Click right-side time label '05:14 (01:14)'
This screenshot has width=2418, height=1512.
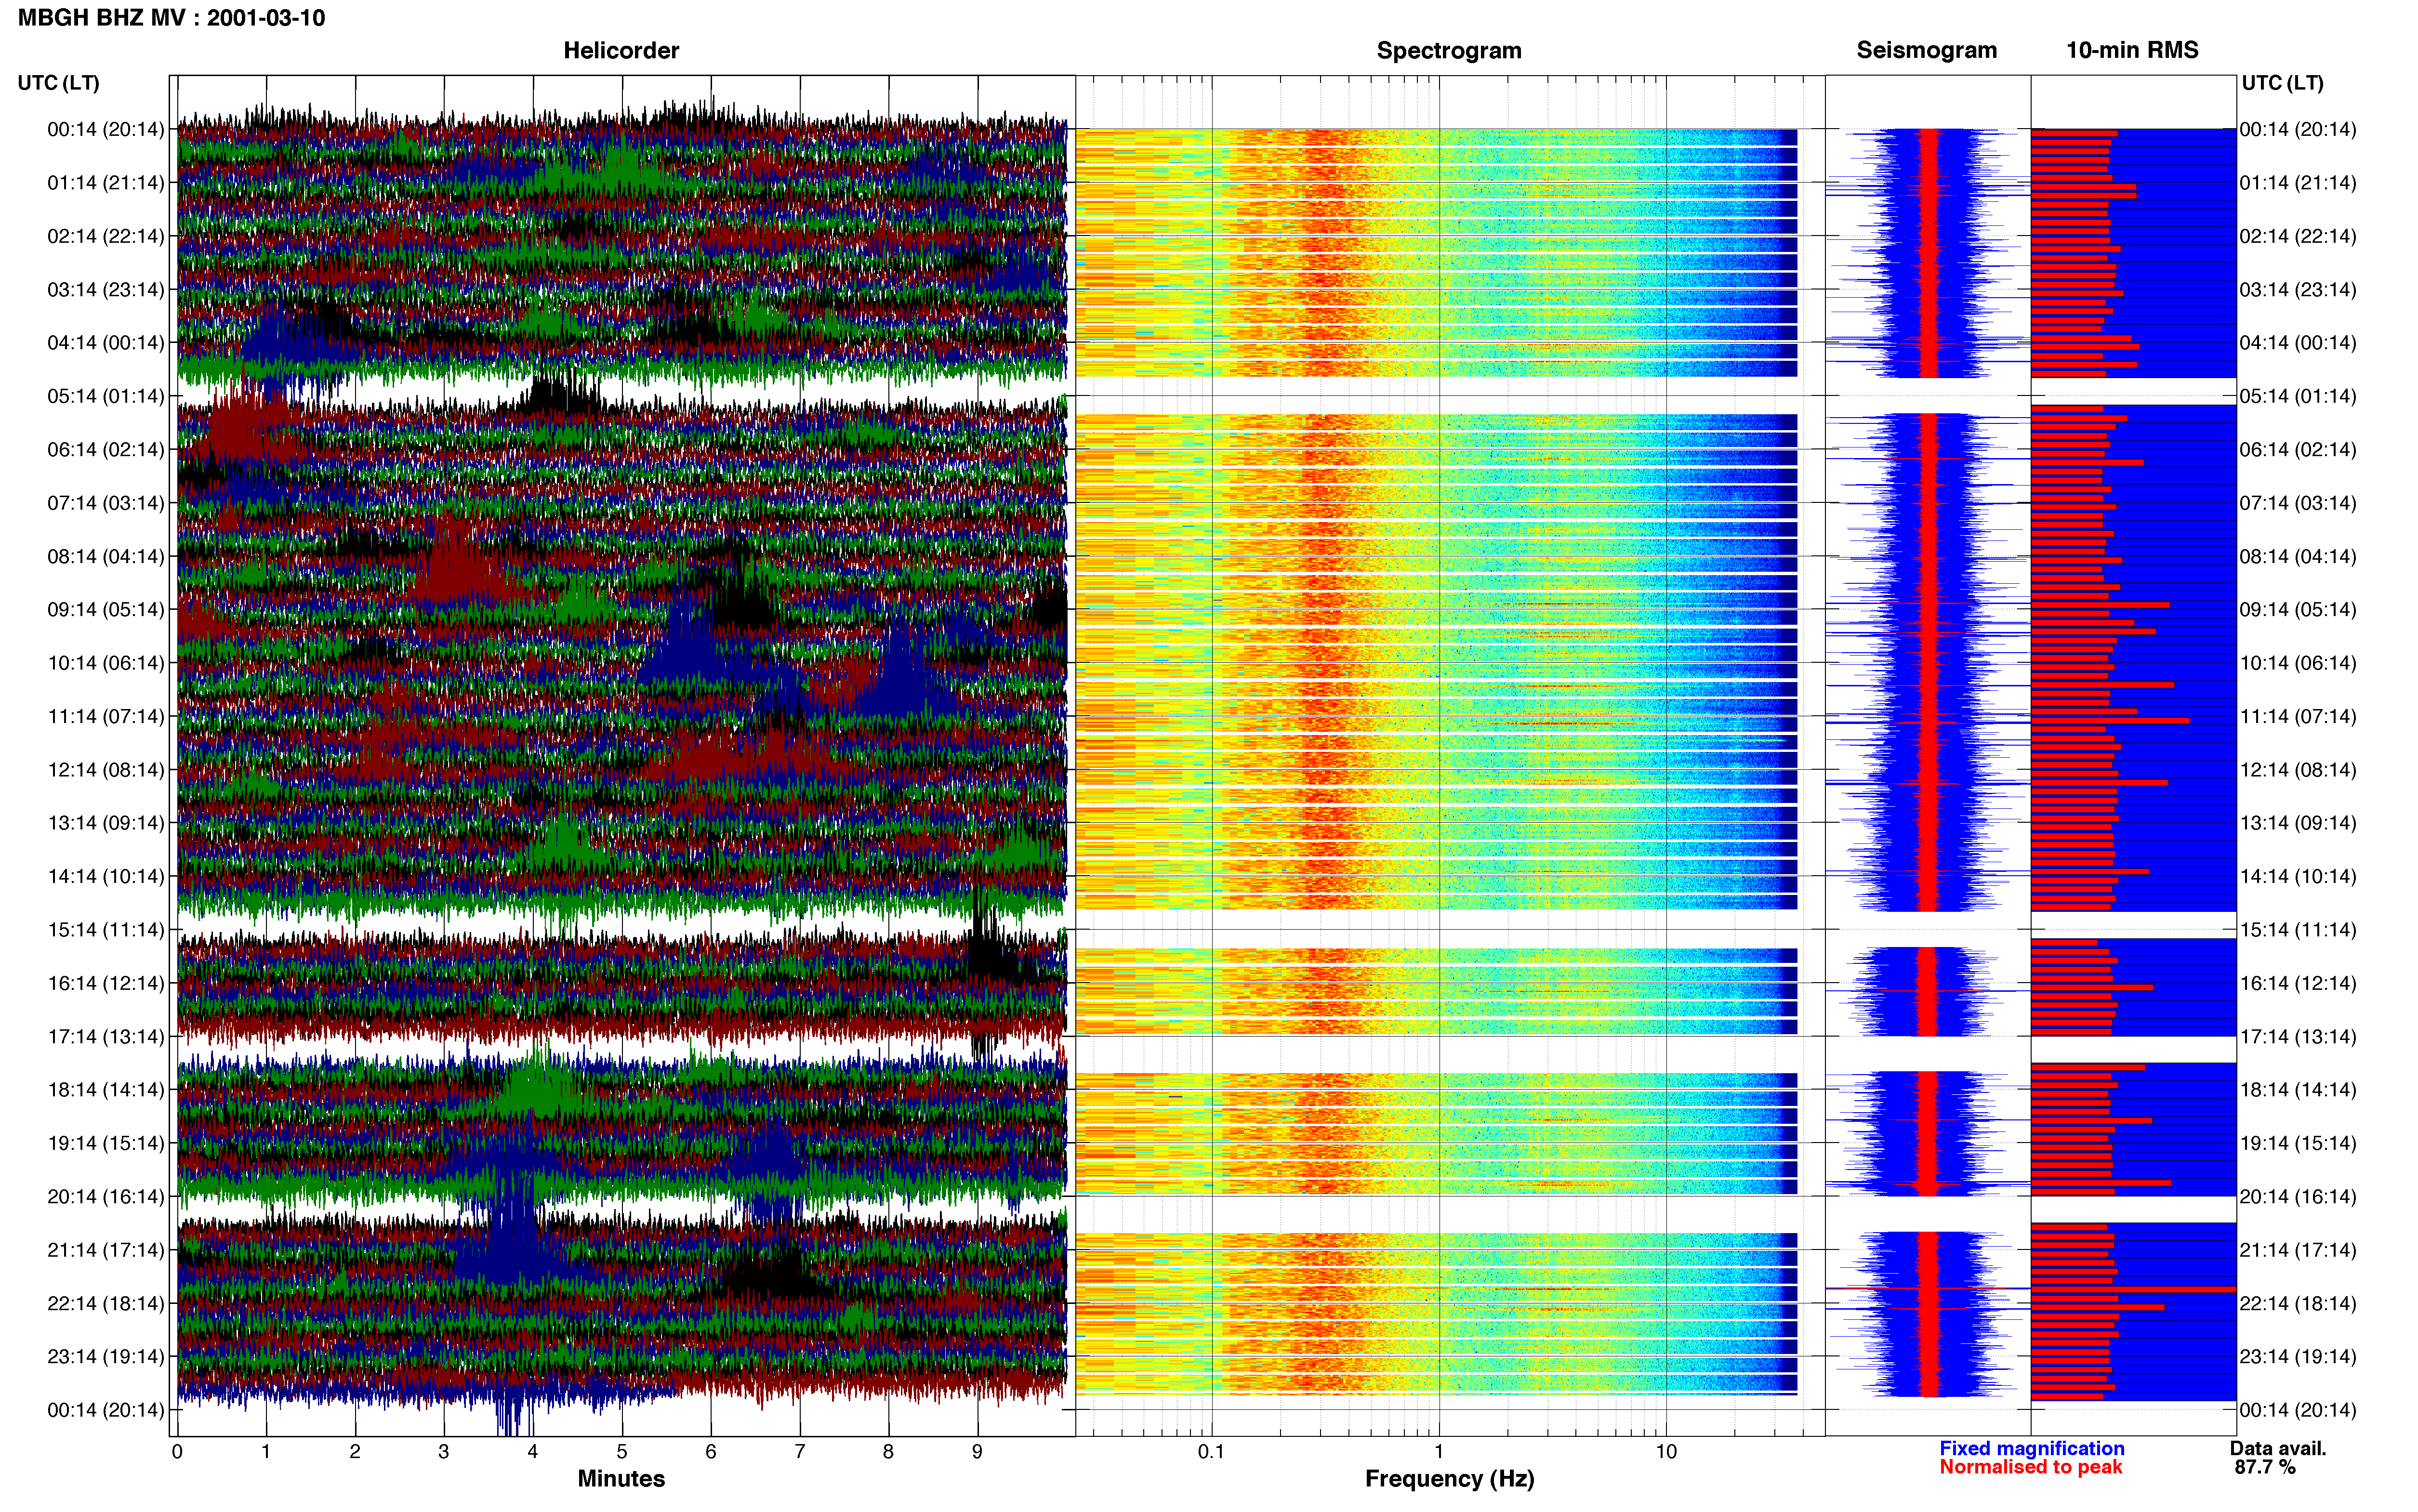pyautogui.click(x=2298, y=396)
